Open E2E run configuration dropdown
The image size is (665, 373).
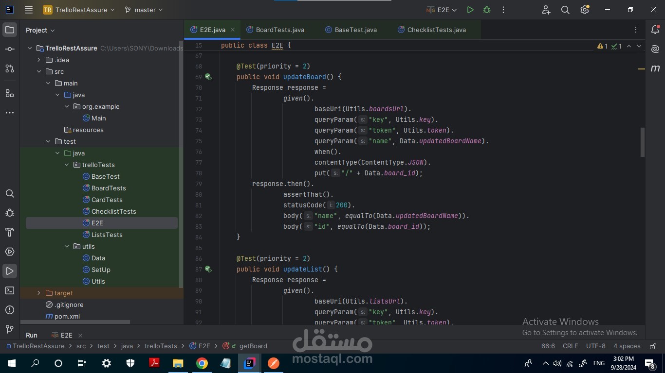(x=442, y=10)
